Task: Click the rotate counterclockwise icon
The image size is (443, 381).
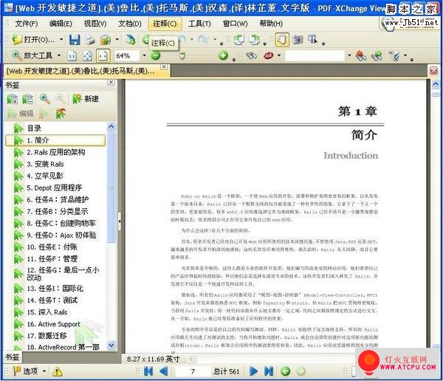Action: click(238, 40)
